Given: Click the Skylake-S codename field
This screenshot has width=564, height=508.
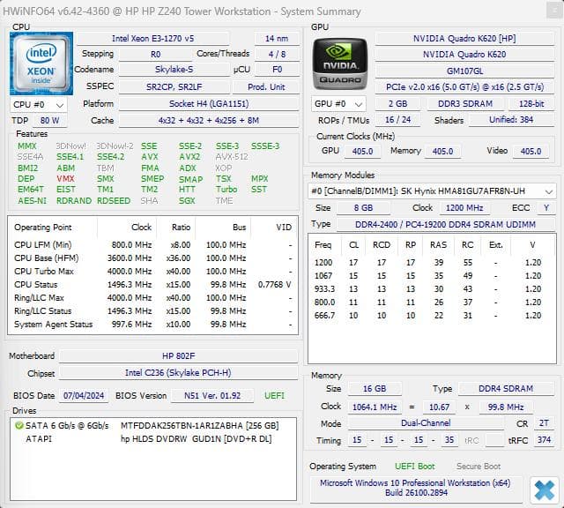Looking at the screenshot, I should (174, 70).
